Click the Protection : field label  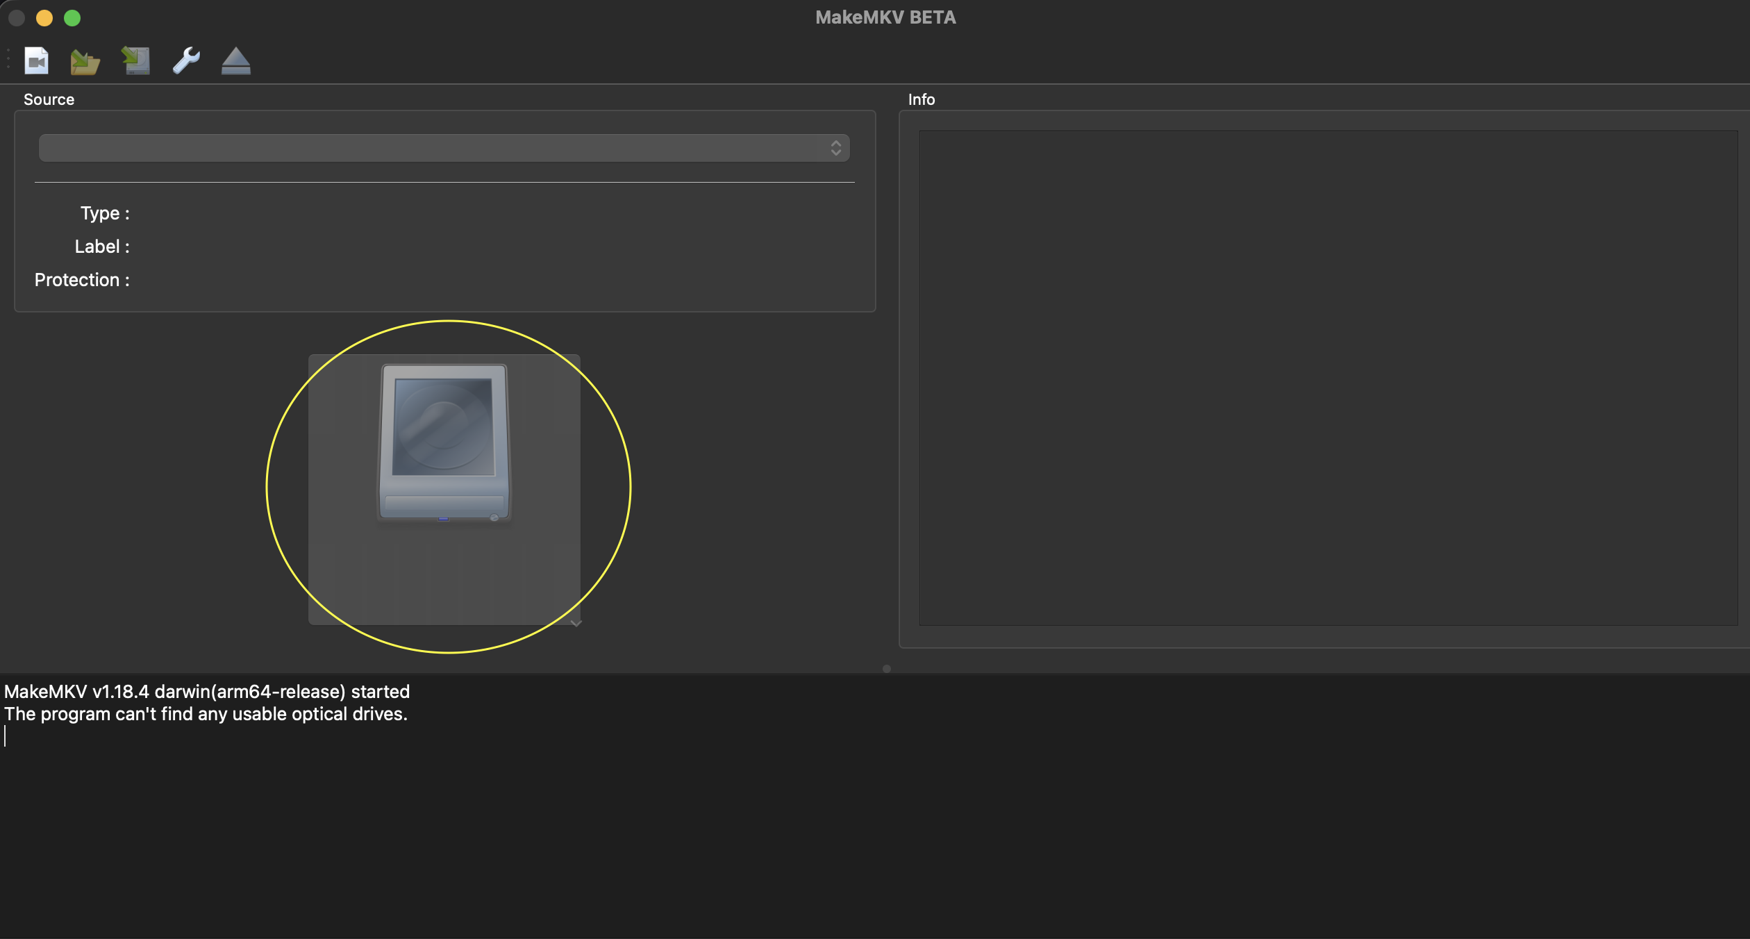(x=82, y=280)
